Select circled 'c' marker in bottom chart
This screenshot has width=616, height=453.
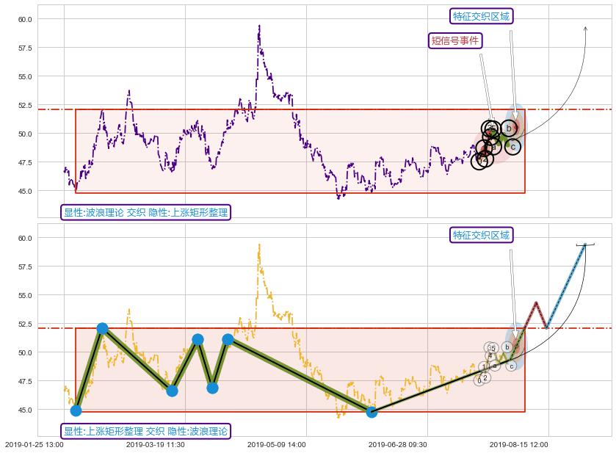(511, 366)
